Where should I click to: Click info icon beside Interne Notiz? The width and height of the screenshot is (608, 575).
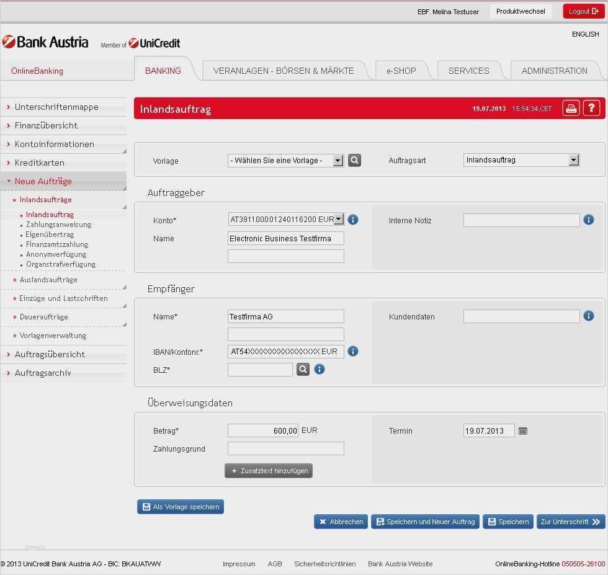click(x=589, y=220)
